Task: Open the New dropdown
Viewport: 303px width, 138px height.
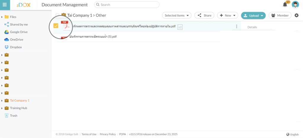Action: coord(228,15)
